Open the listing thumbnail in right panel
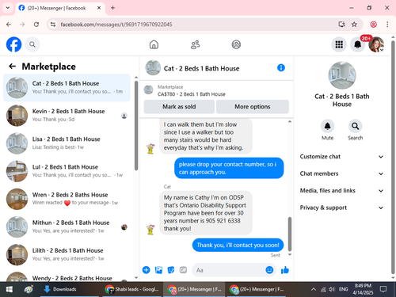This screenshot has width=396, height=297. click(x=342, y=75)
